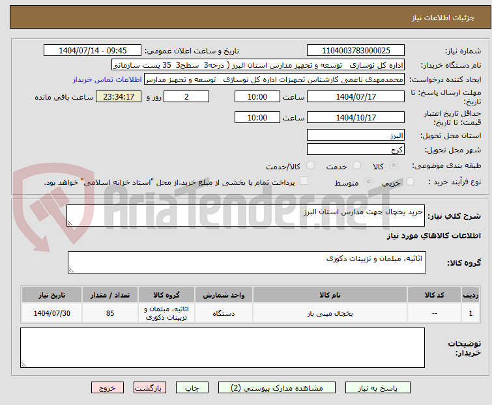The height and width of the screenshot is (405, 492).
Task: Click price validity time 10:00 field
Action: coord(257,118)
